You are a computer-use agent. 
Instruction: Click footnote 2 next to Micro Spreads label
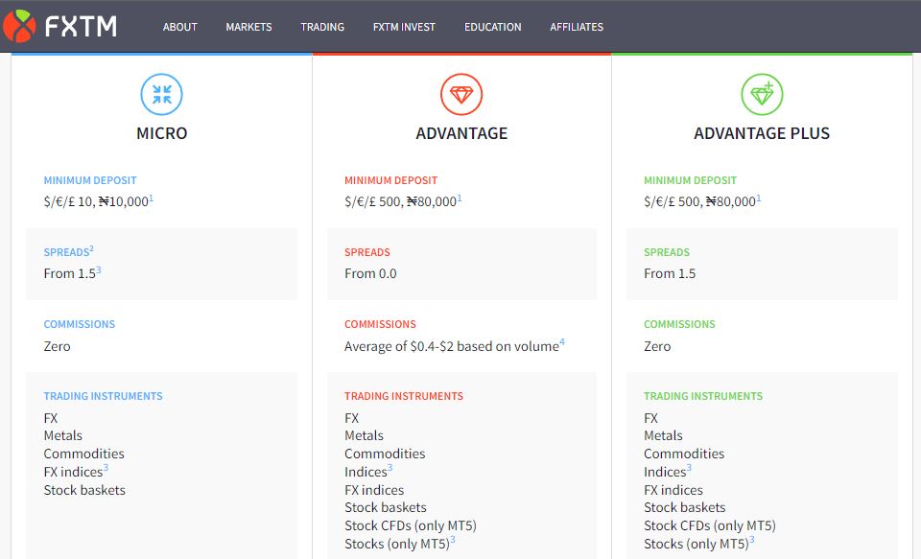click(x=92, y=249)
